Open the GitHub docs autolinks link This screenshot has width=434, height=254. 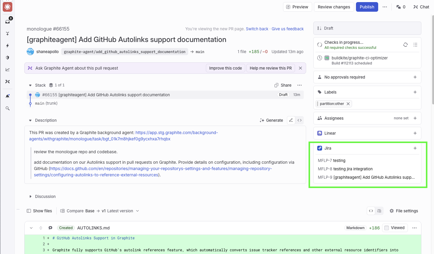pos(153,172)
